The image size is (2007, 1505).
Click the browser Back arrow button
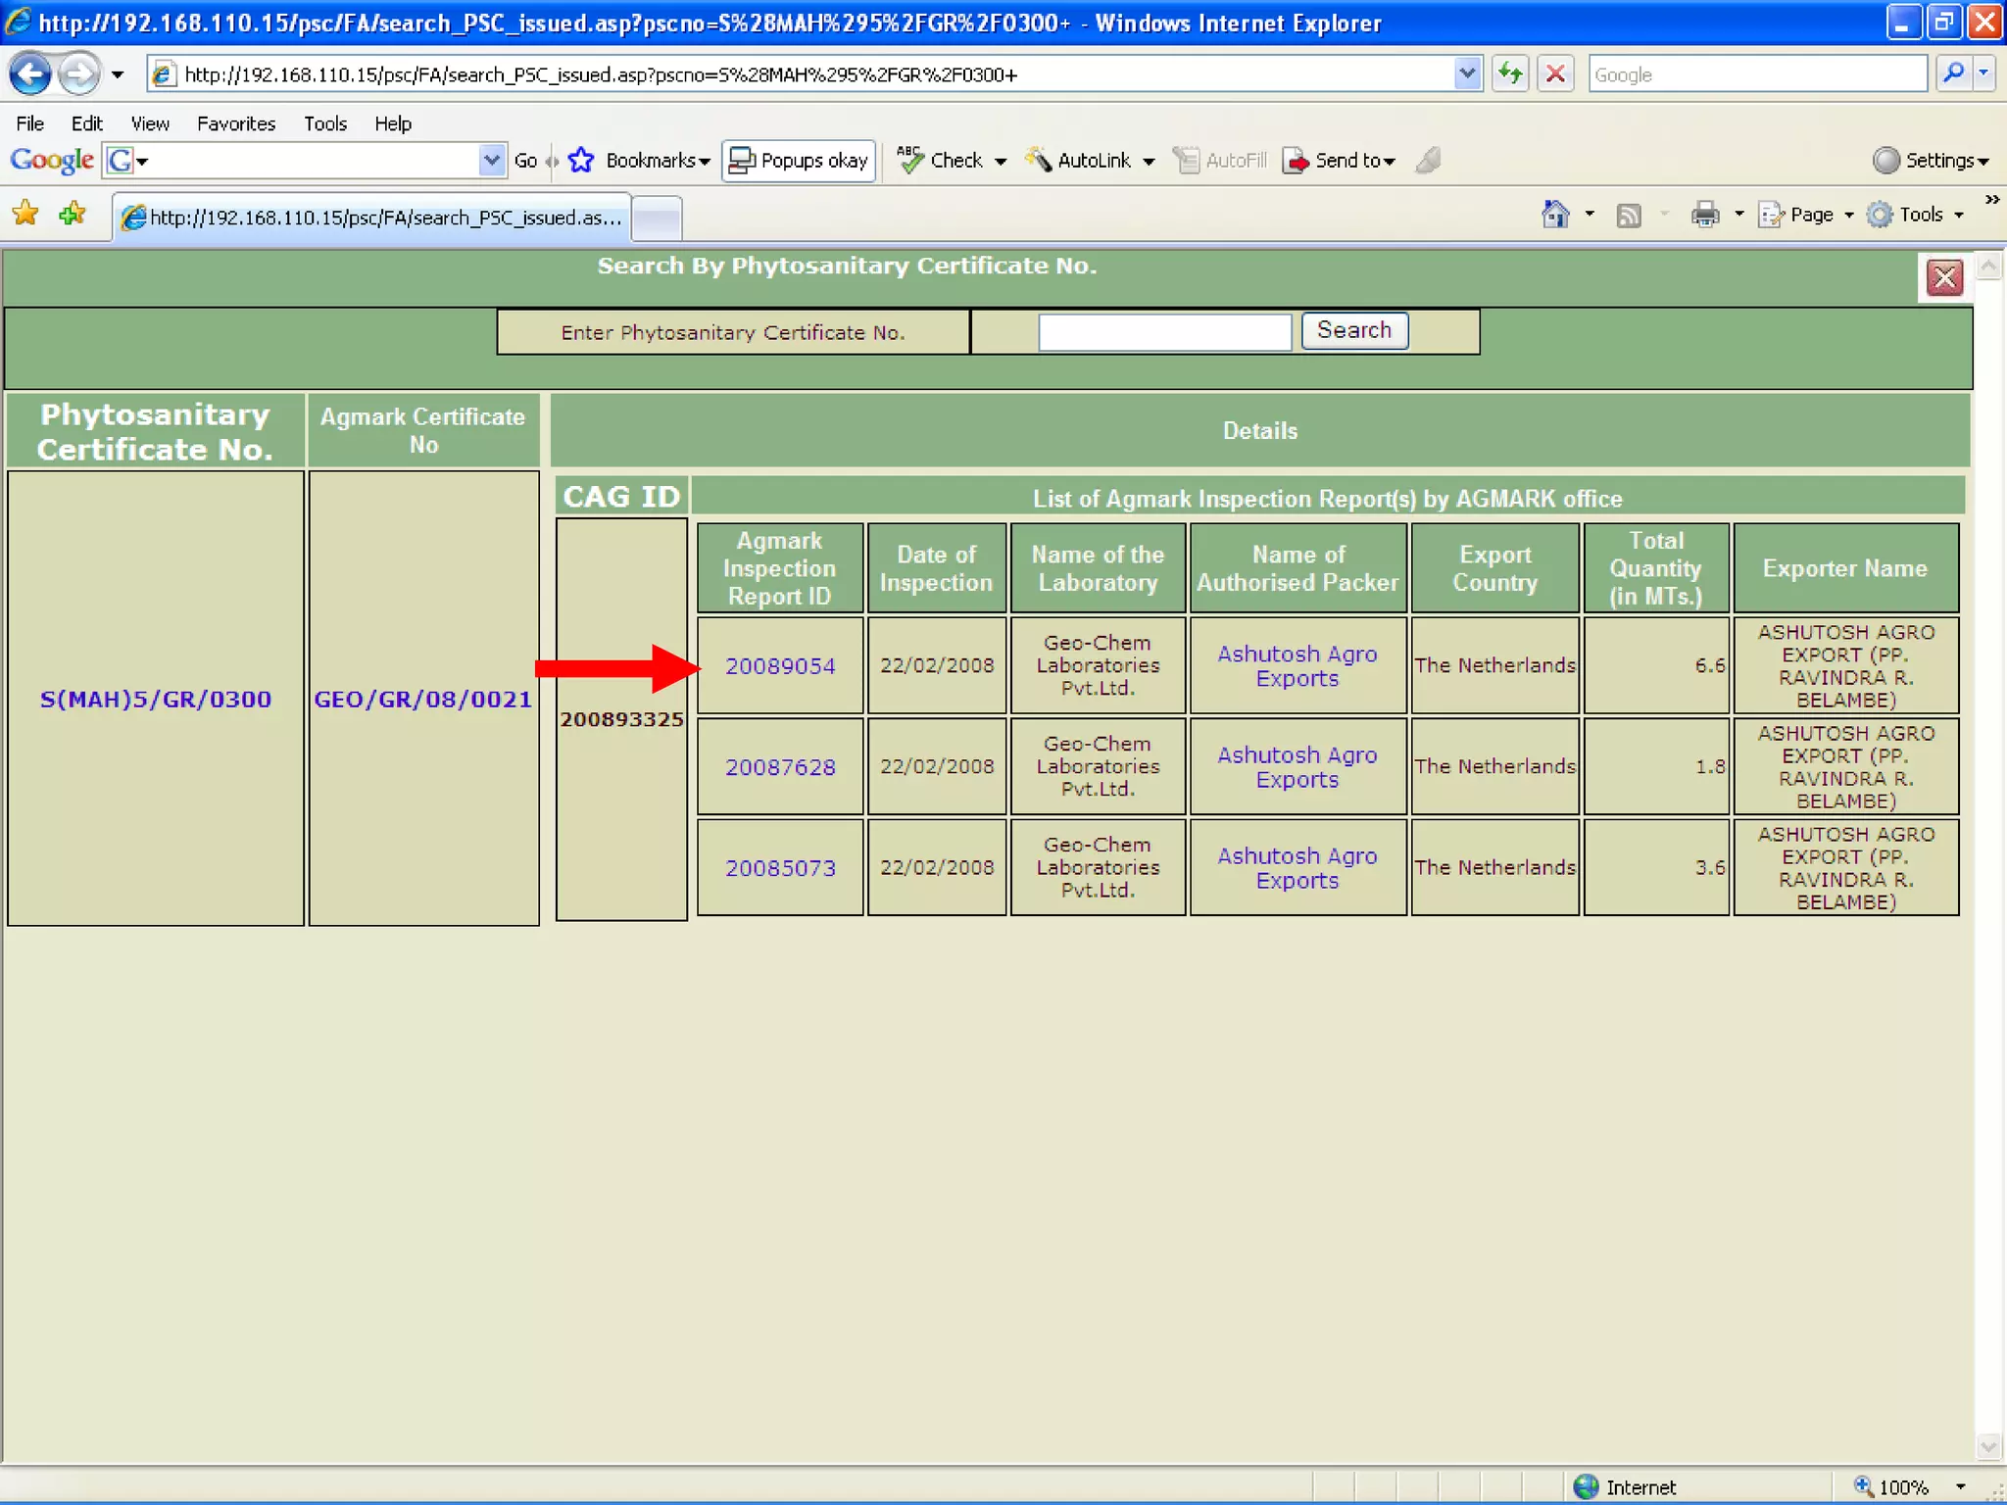point(29,74)
